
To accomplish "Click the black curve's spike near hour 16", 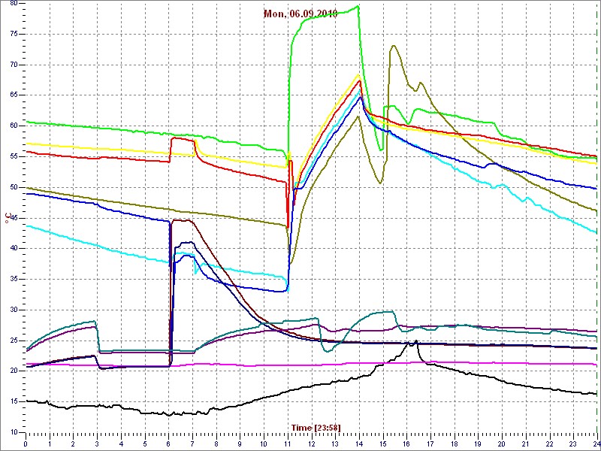I will [415, 341].
